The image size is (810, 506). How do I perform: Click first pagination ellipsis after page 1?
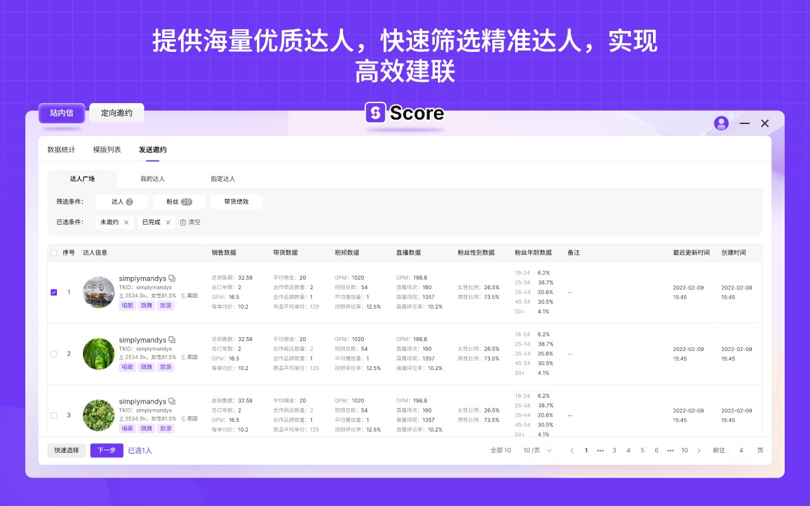[600, 450]
